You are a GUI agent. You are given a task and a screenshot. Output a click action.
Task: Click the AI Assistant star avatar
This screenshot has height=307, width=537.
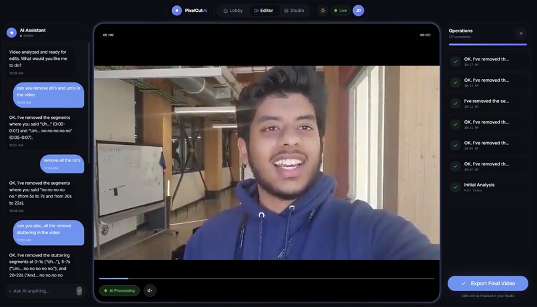(x=11, y=33)
